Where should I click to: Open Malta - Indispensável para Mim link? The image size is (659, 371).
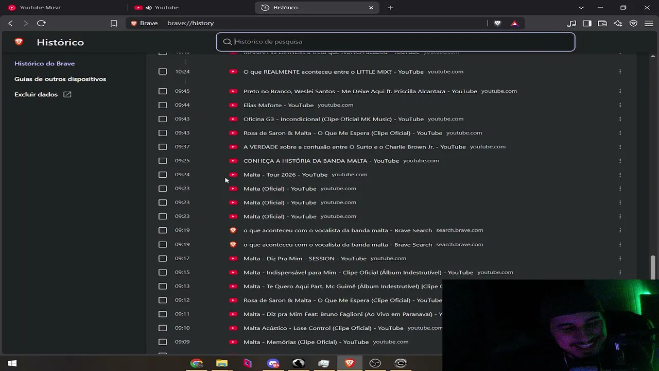coord(358,272)
